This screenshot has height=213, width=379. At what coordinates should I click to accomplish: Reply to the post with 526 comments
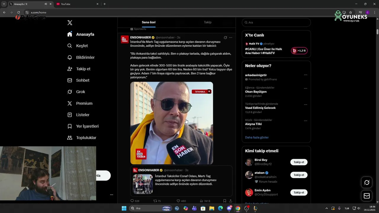135,201
